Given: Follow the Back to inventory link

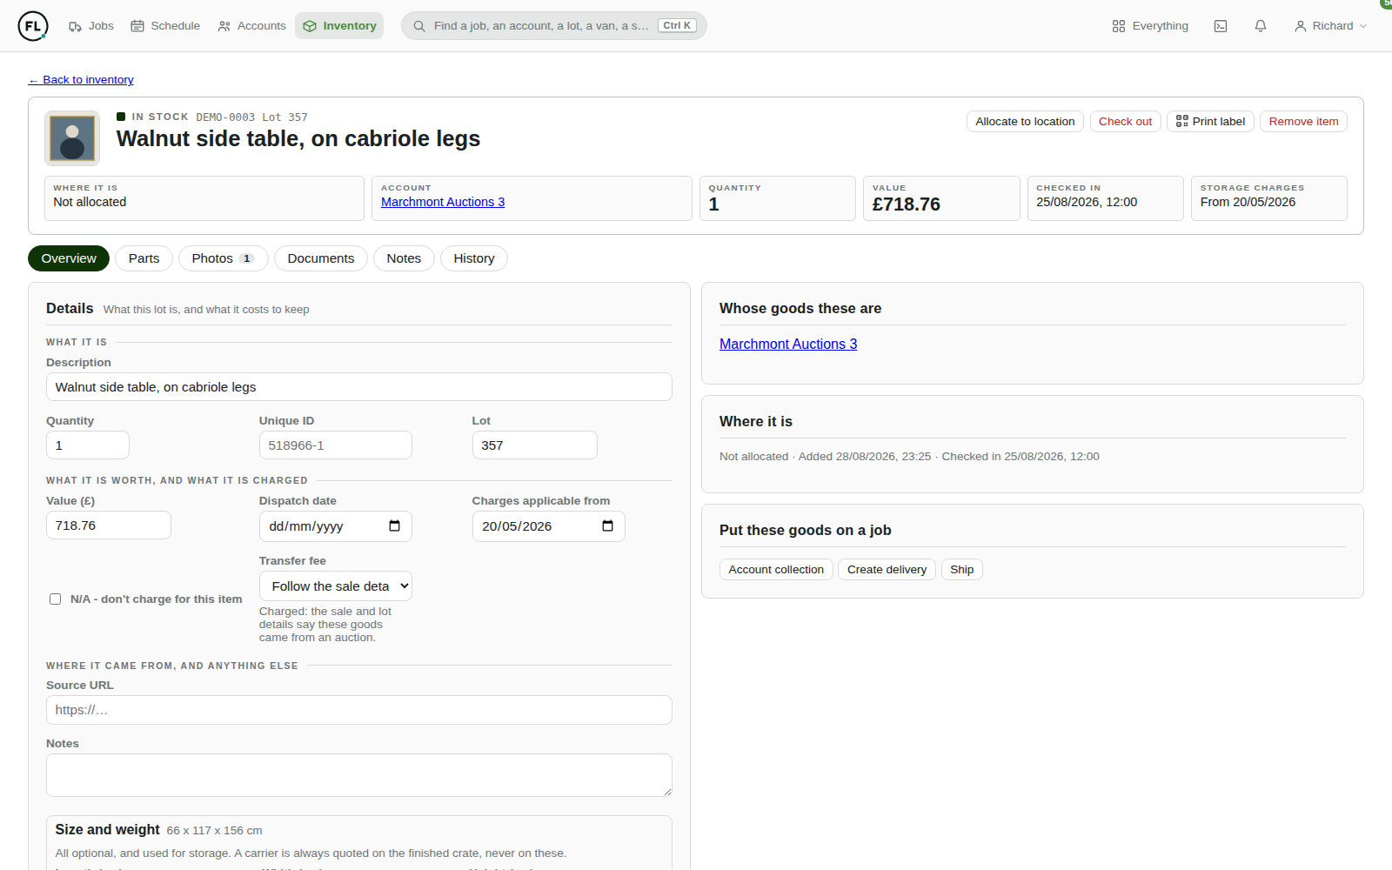Looking at the screenshot, I should (81, 80).
